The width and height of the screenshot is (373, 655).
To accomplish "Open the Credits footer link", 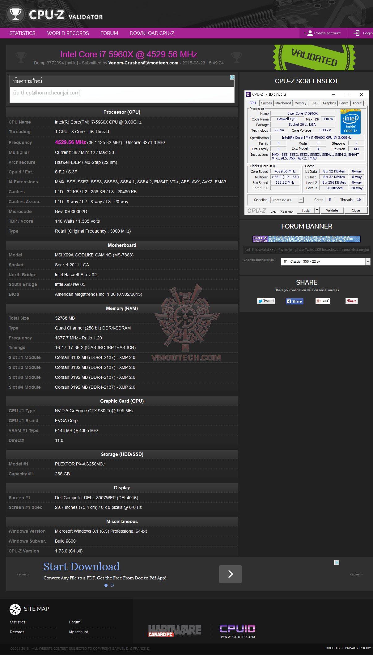I will 333,648.
